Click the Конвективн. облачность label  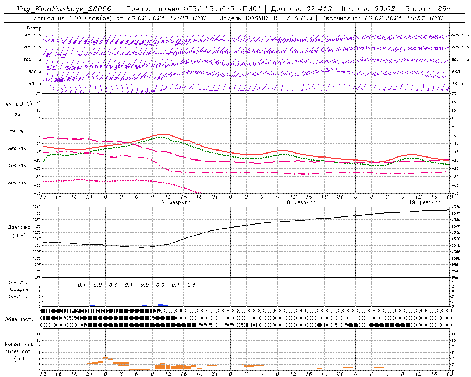pos(19,351)
